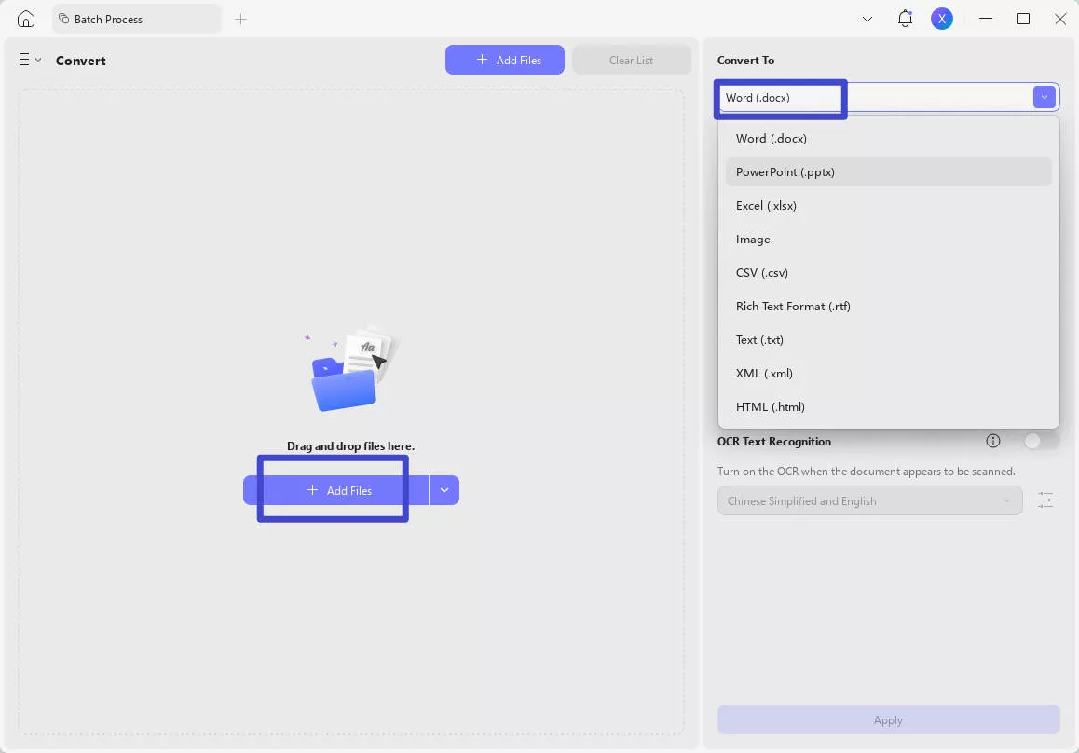Open the notifications bell
Viewport: 1079px width, 753px height.
click(x=905, y=19)
